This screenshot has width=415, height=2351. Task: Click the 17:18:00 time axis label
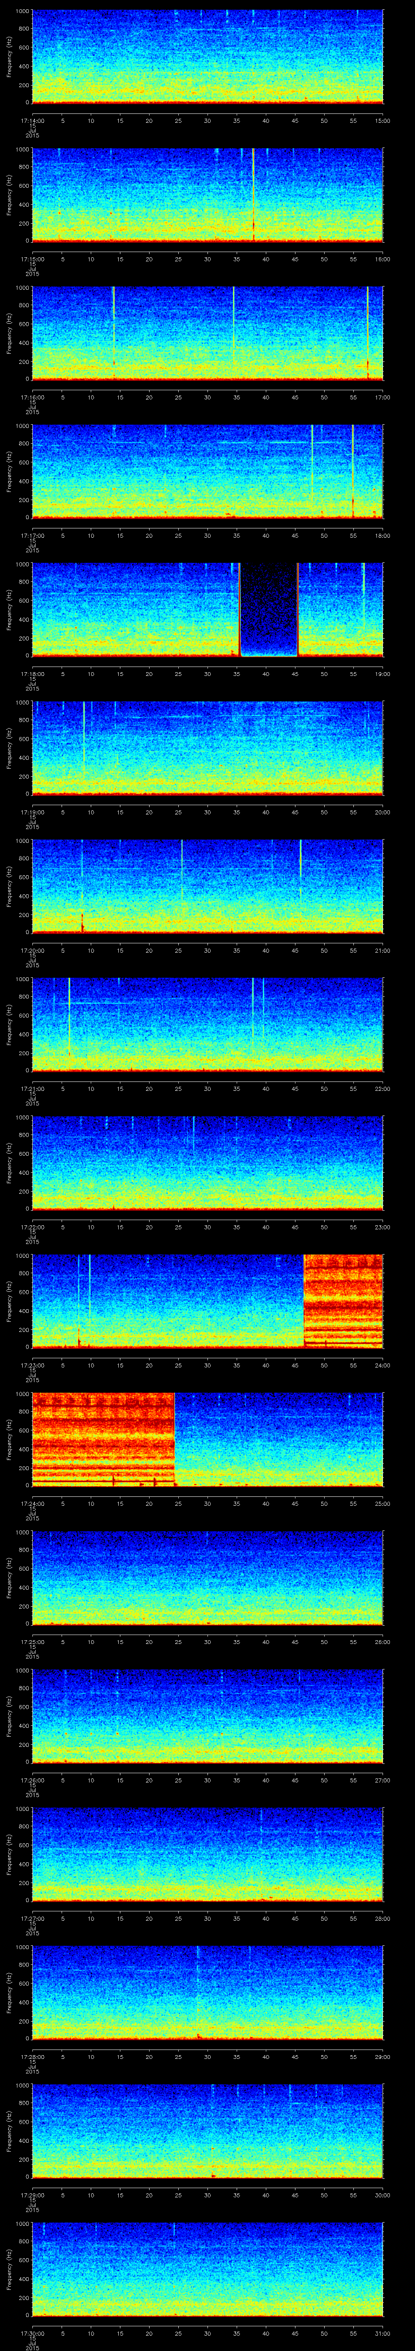point(32,673)
